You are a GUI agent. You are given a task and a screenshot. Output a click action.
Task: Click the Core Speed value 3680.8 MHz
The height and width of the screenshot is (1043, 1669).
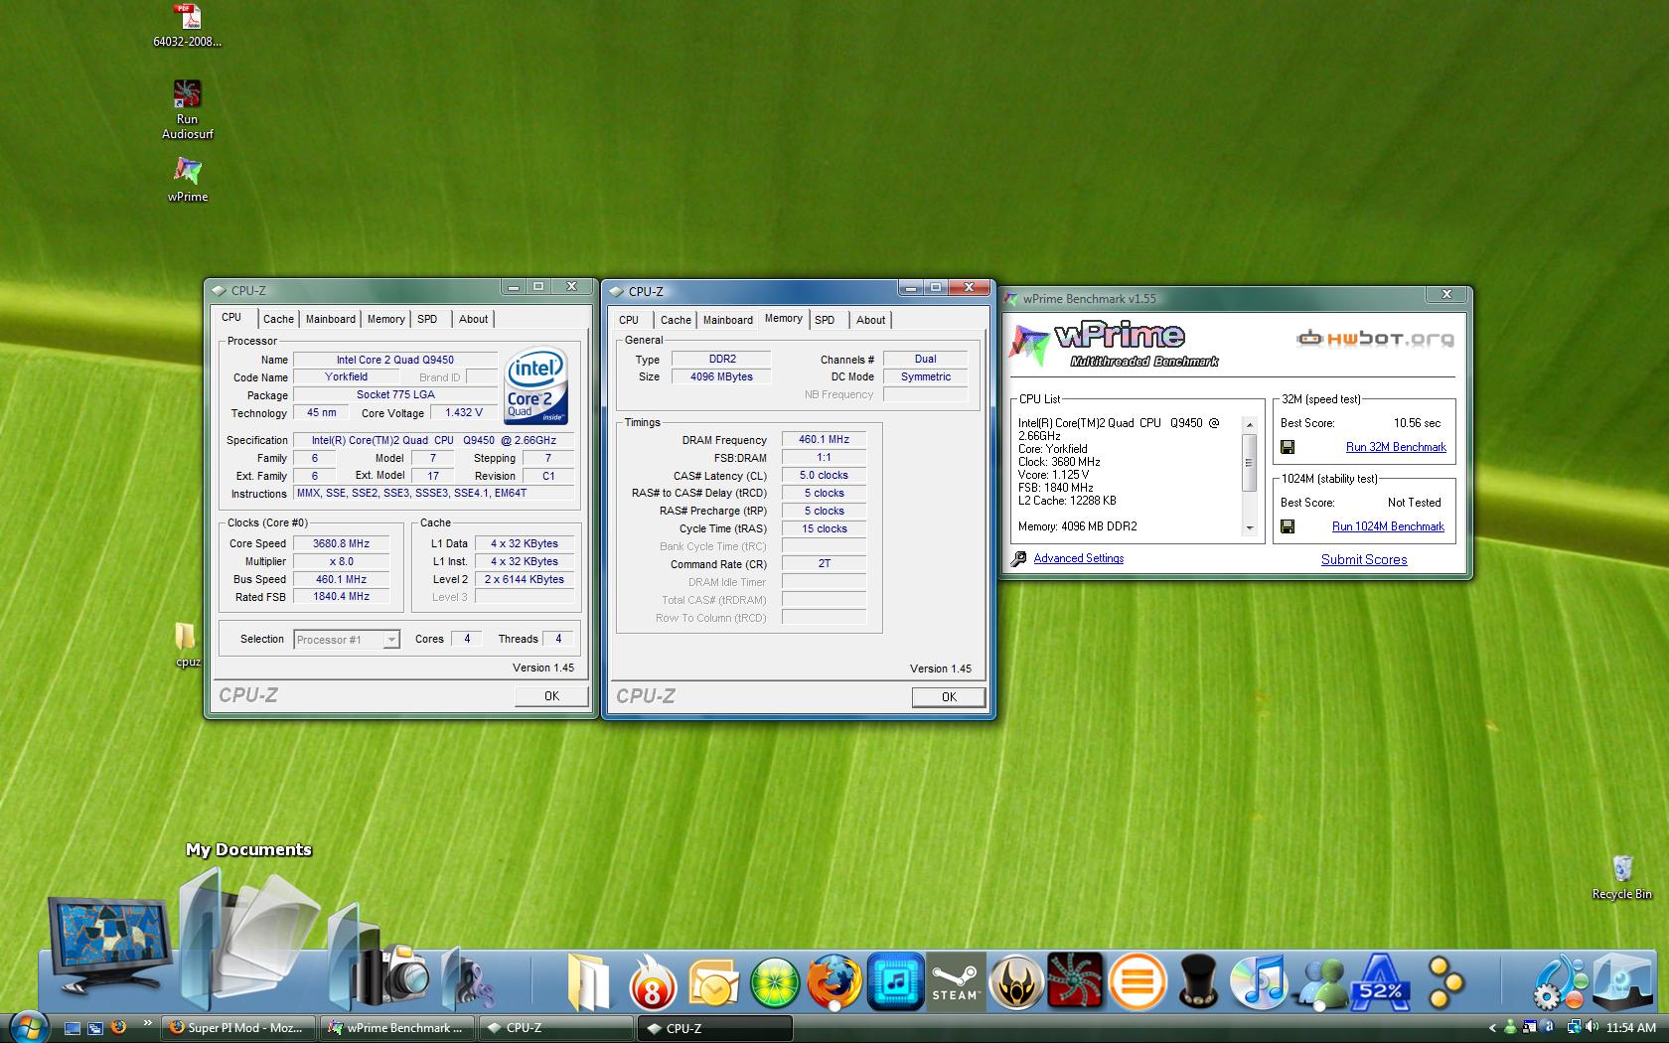[341, 543]
